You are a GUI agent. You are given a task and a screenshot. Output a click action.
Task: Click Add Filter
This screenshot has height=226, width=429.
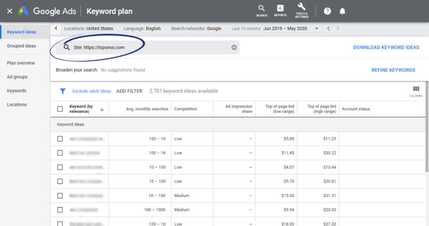[129, 91]
